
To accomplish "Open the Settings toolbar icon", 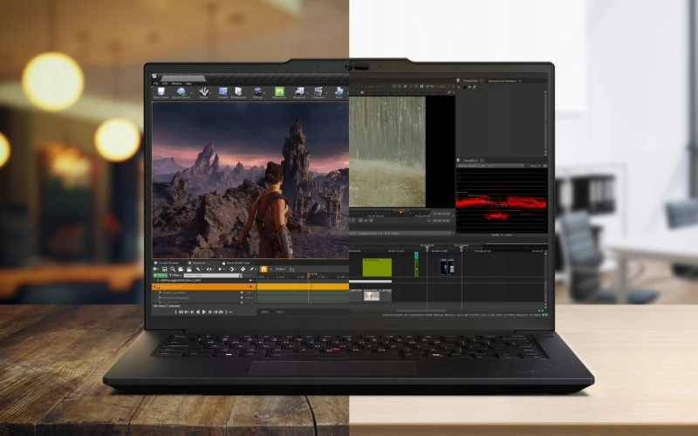I will click(258, 91).
